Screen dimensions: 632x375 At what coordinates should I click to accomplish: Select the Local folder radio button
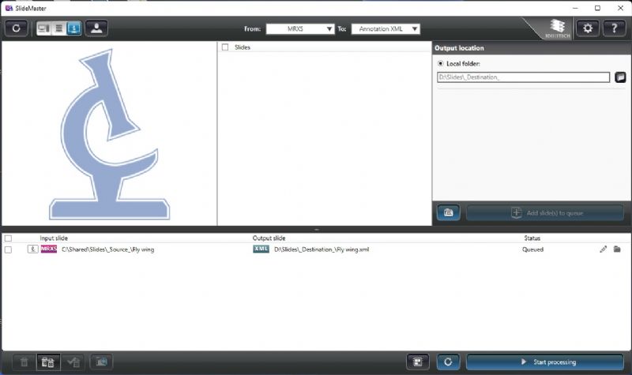point(441,64)
